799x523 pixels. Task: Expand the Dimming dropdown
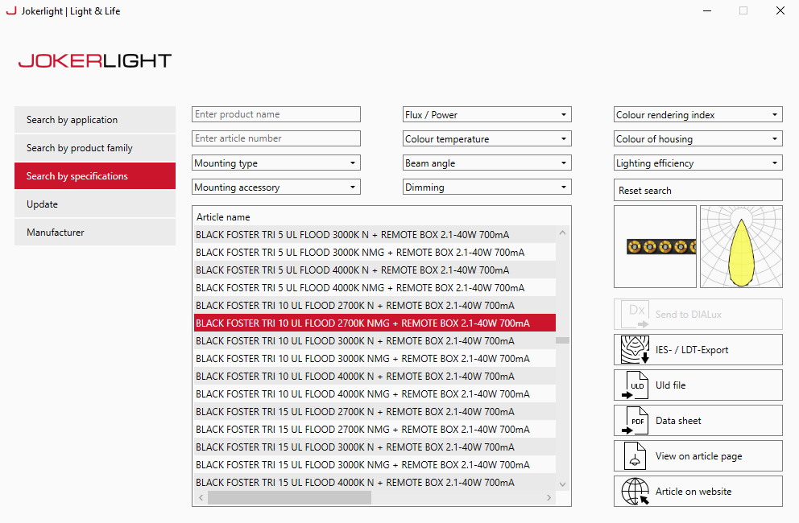pyautogui.click(x=486, y=187)
